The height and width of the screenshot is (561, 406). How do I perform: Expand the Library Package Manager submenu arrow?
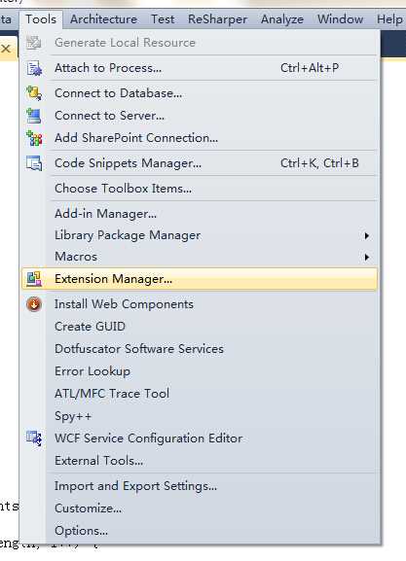[x=367, y=235]
